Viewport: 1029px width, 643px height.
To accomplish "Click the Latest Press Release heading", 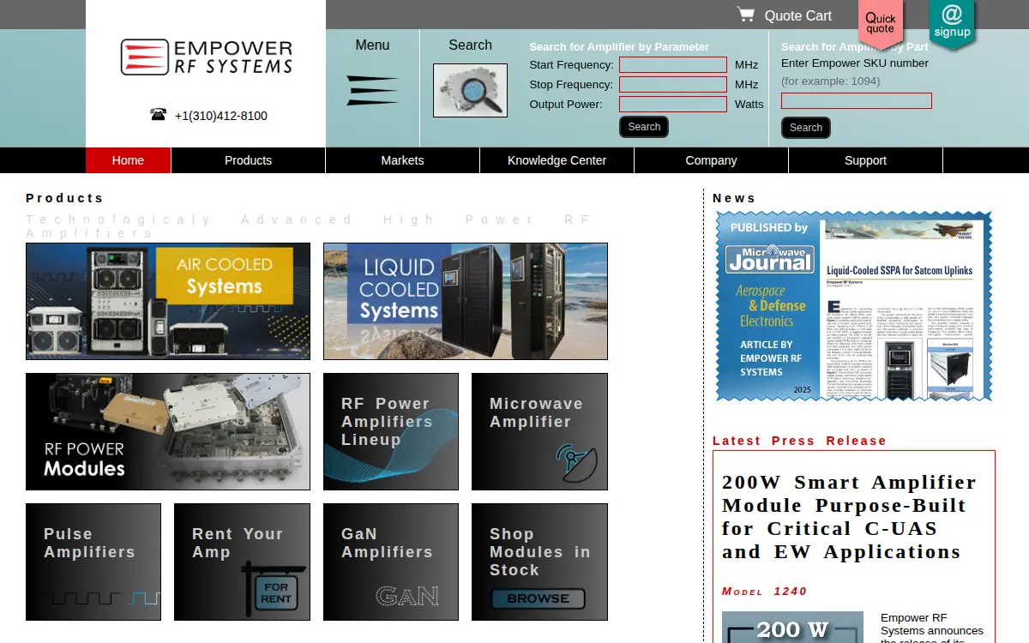I will pos(799,441).
